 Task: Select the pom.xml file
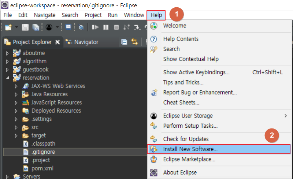(42, 168)
